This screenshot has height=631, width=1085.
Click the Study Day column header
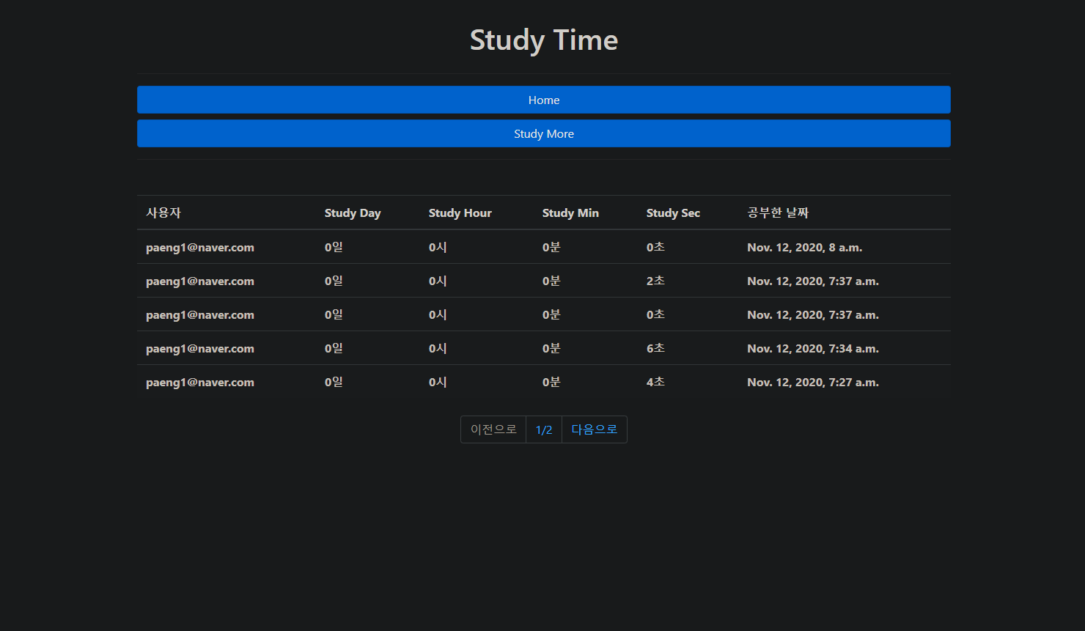pyautogui.click(x=353, y=213)
